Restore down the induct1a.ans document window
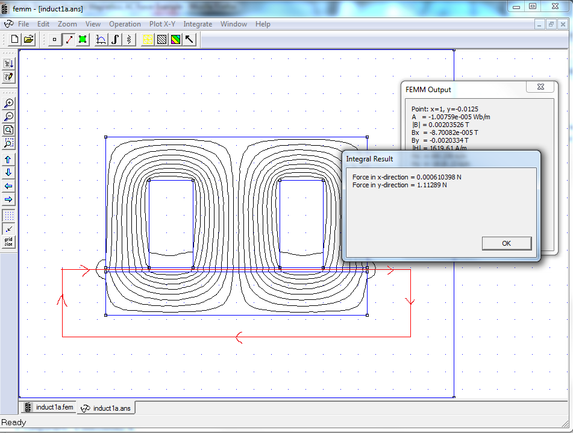The image size is (573, 433). point(551,25)
